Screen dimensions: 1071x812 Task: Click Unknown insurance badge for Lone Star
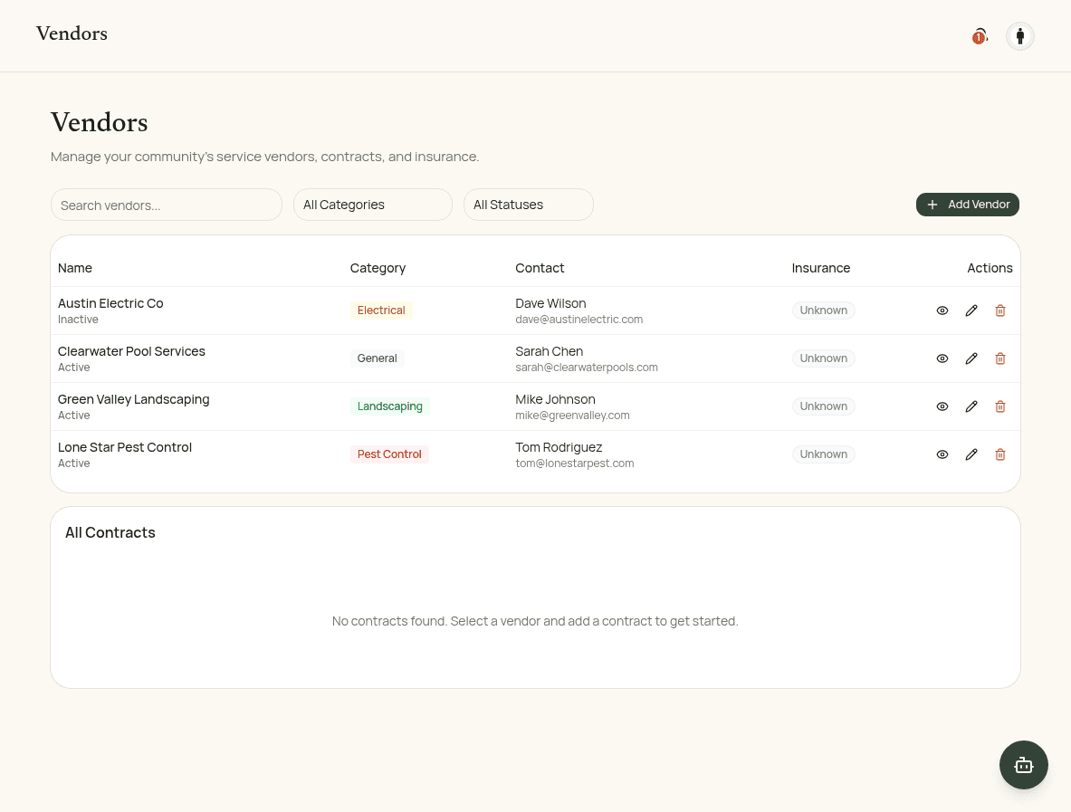coord(824,454)
